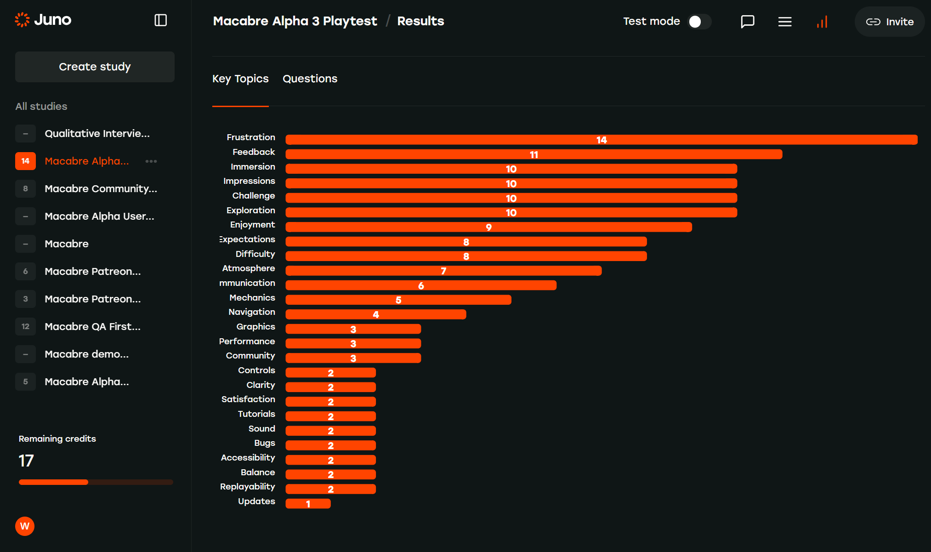Click the bar chart analytics icon
This screenshot has width=931, height=552.
822,22
